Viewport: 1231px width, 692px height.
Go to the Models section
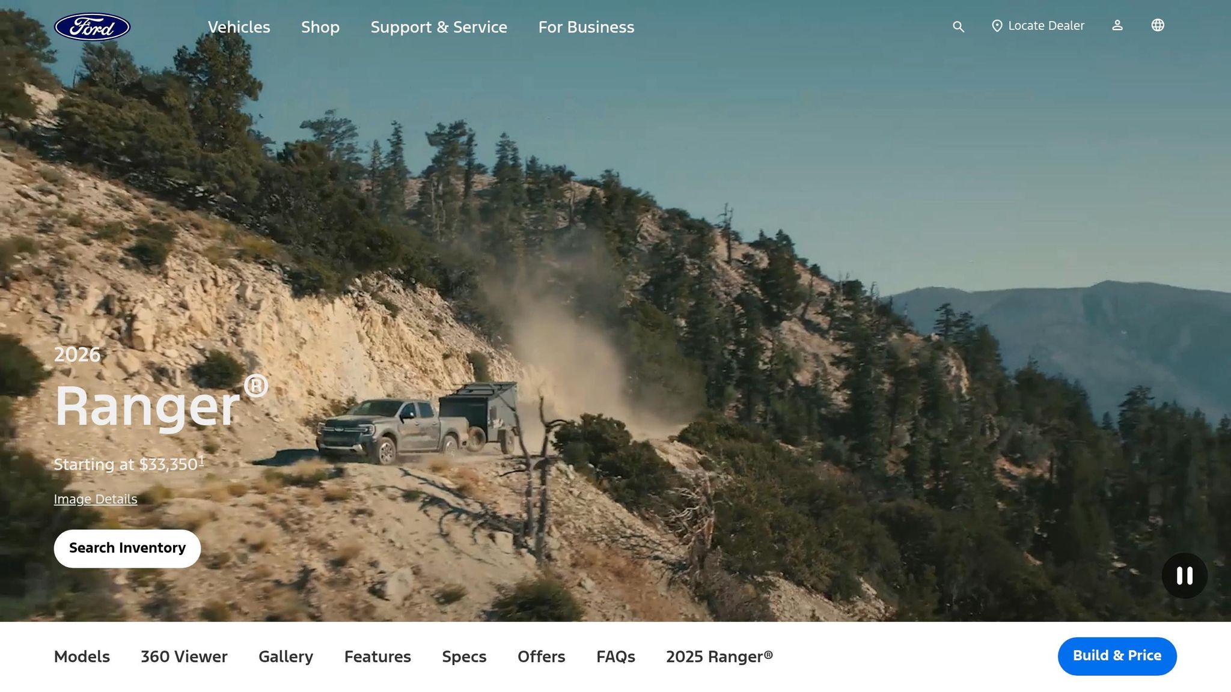(82, 657)
